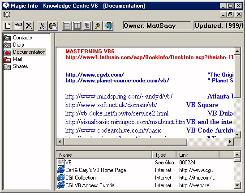Open the planet-source-code.com/vb link
The height and width of the screenshot is (193, 245).
coord(117,81)
